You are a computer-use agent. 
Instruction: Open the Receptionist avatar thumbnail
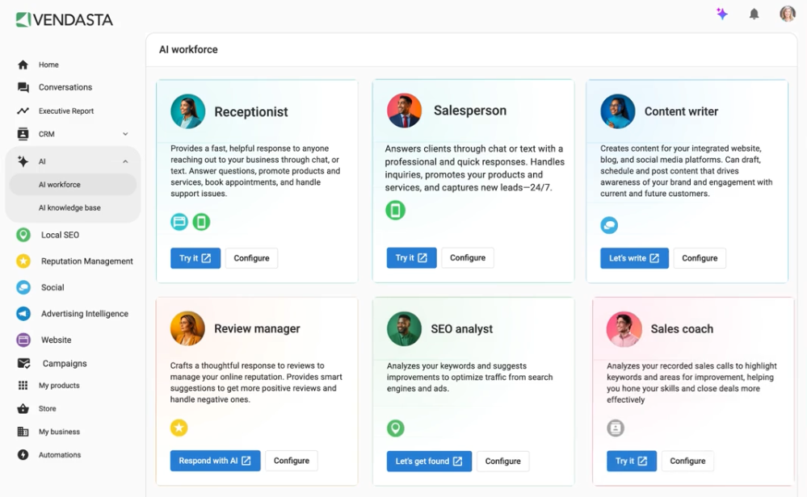coord(187,111)
